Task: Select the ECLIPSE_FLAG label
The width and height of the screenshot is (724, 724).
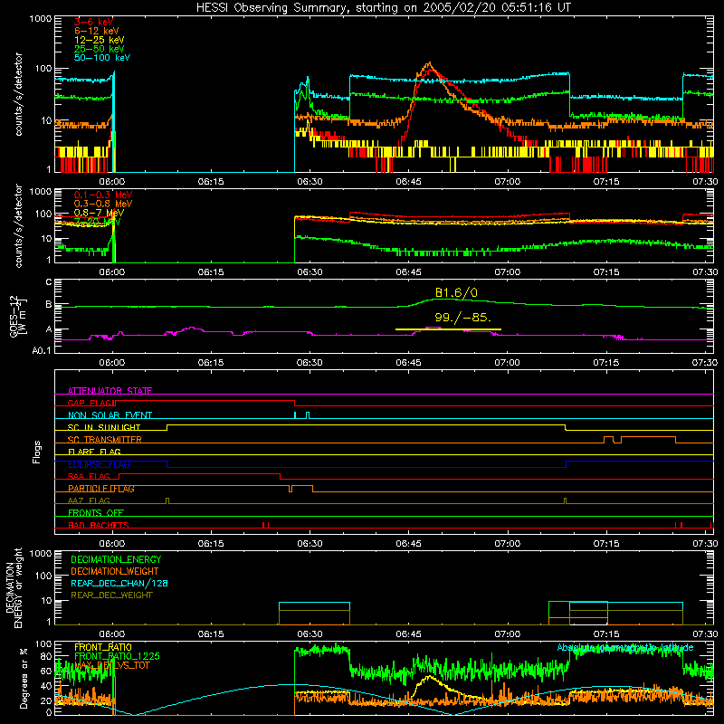Action: (x=99, y=464)
